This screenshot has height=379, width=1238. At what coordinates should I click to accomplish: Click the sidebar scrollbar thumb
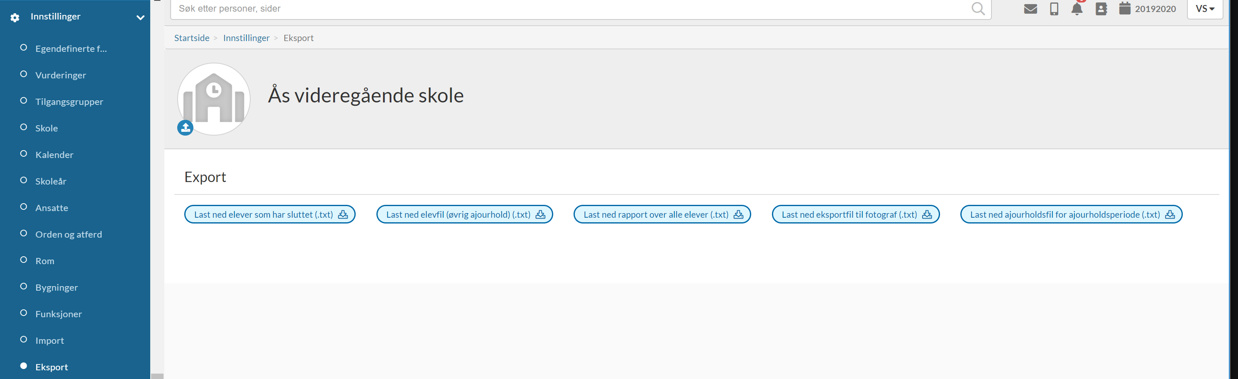coord(157,376)
